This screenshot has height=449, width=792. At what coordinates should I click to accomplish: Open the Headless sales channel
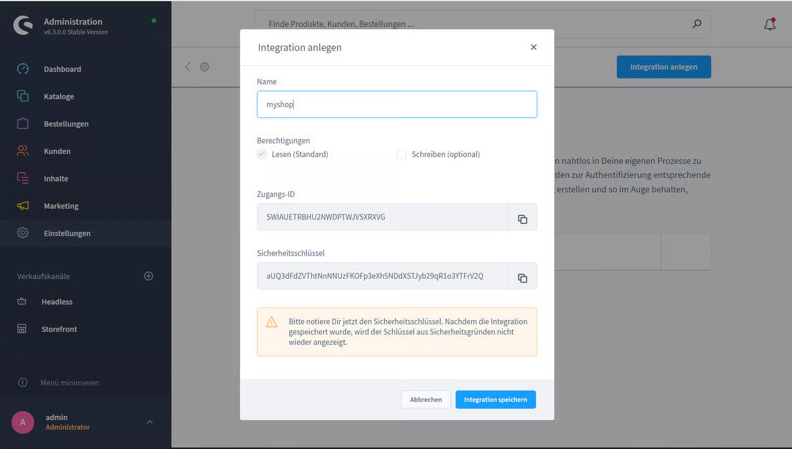coord(57,302)
